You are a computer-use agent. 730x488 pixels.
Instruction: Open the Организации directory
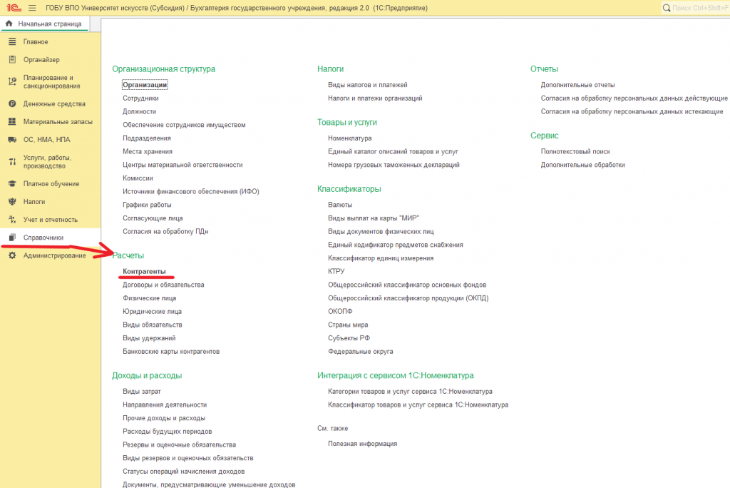pos(145,85)
